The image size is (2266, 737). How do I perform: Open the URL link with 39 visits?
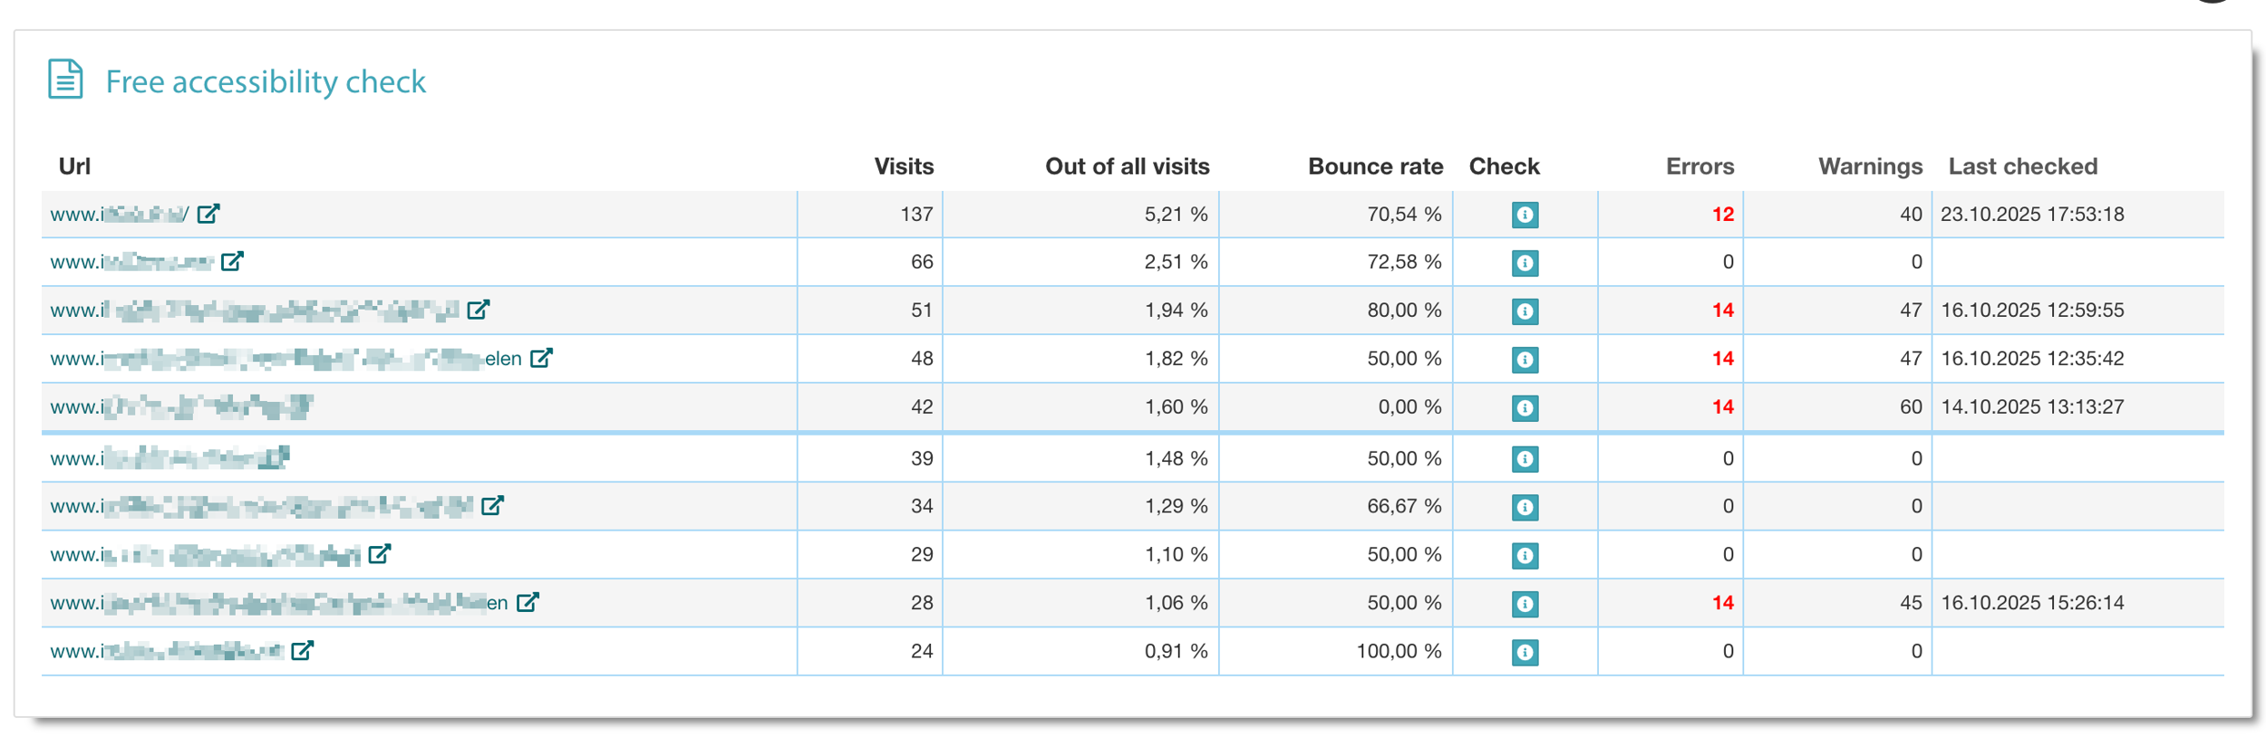(169, 458)
